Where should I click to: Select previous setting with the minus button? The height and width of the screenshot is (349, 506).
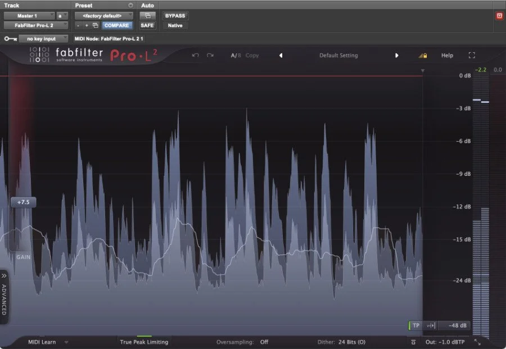78,25
